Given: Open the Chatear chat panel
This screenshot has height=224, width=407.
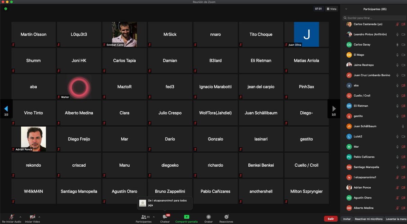Looking at the screenshot, I should (x=165, y=218).
